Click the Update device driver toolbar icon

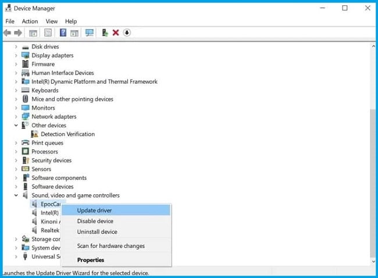tap(105, 33)
